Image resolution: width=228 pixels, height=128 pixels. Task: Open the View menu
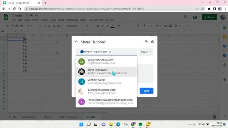tap(27, 20)
